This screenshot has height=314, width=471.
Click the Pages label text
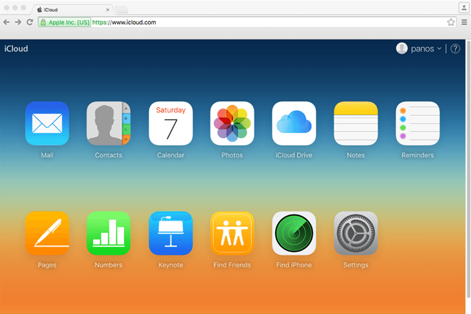click(47, 265)
